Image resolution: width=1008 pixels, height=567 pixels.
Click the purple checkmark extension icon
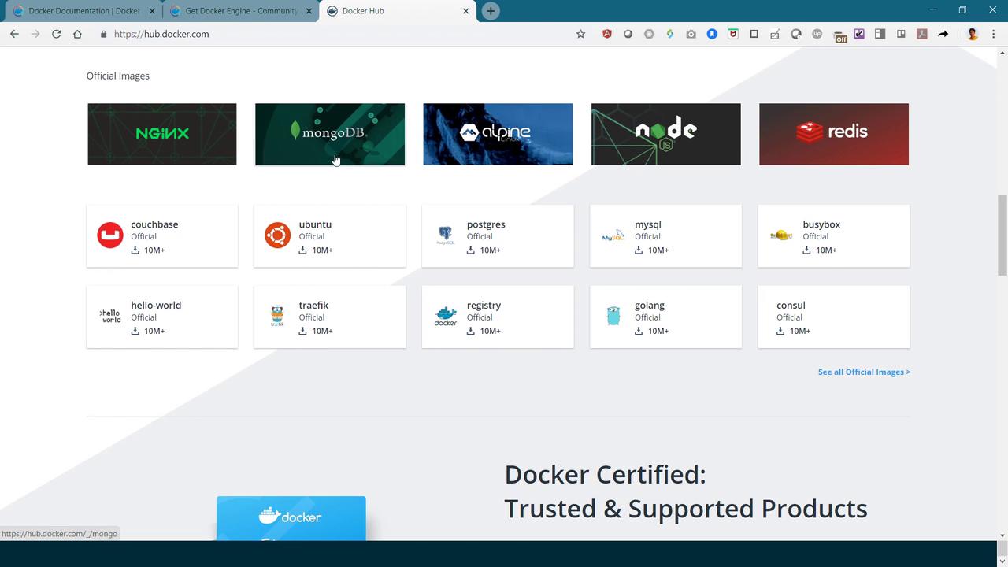pyautogui.click(x=859, y=34)
